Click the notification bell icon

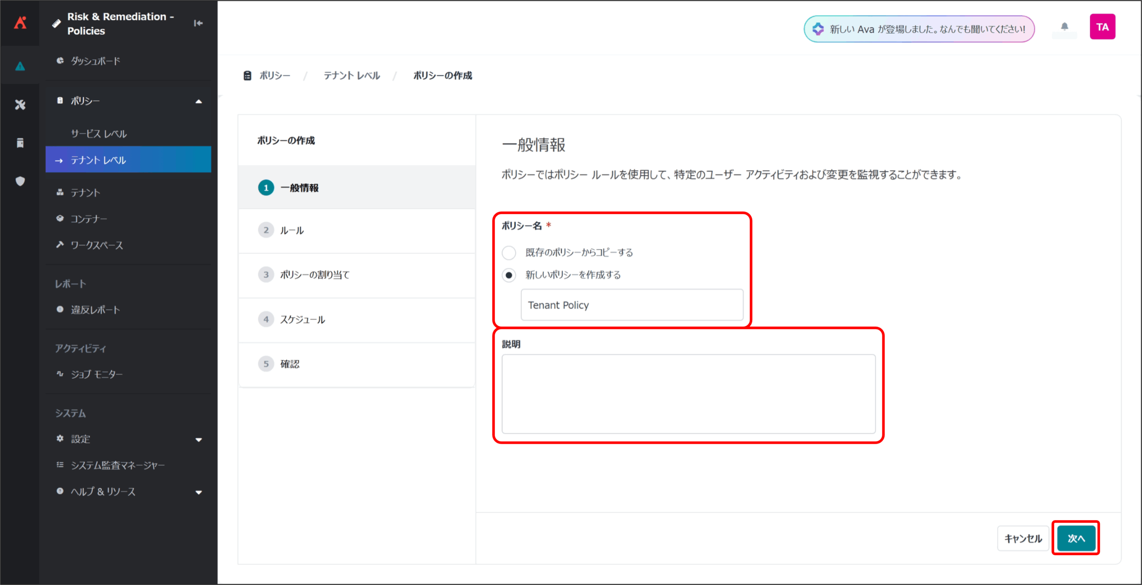click(x=1064, y=27)
